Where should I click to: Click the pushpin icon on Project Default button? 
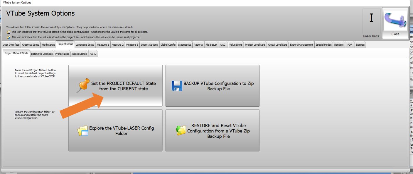pyautogui.click(x=83, y=86)
